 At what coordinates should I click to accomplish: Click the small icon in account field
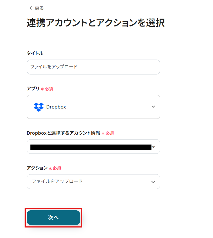pos(153,147)
